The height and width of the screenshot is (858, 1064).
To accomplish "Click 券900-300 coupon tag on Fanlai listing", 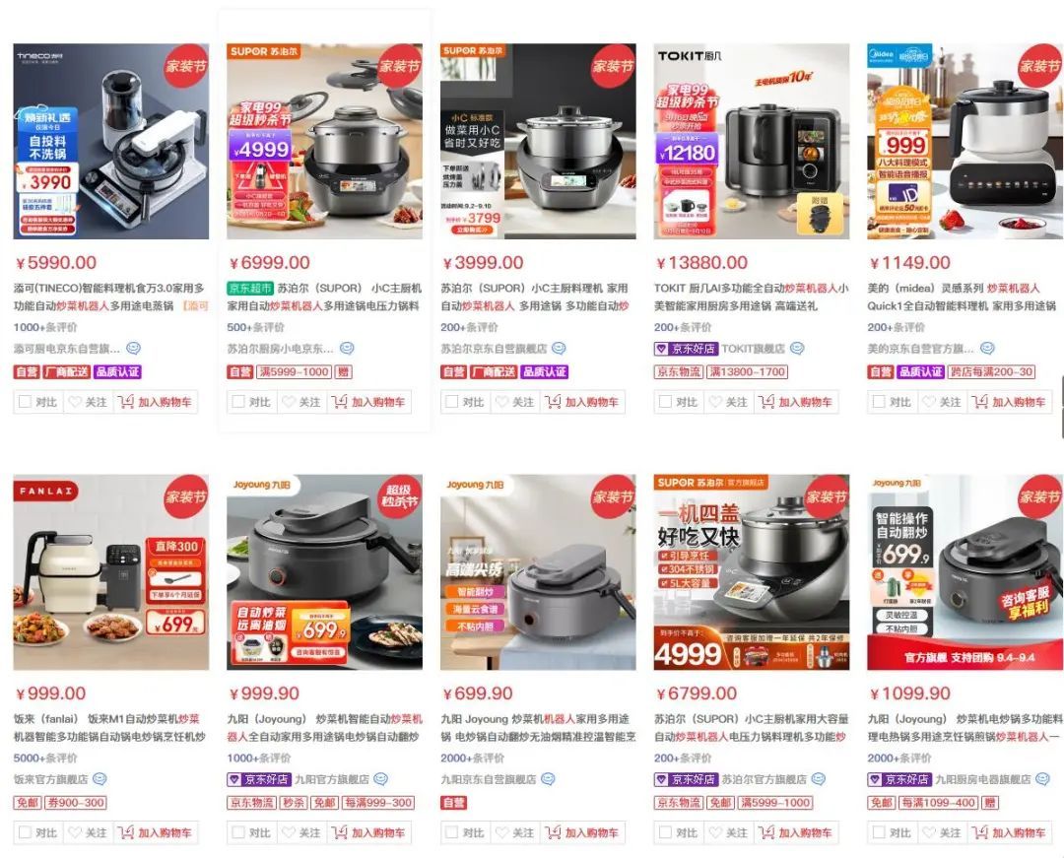I will click(x=76, y=803).
